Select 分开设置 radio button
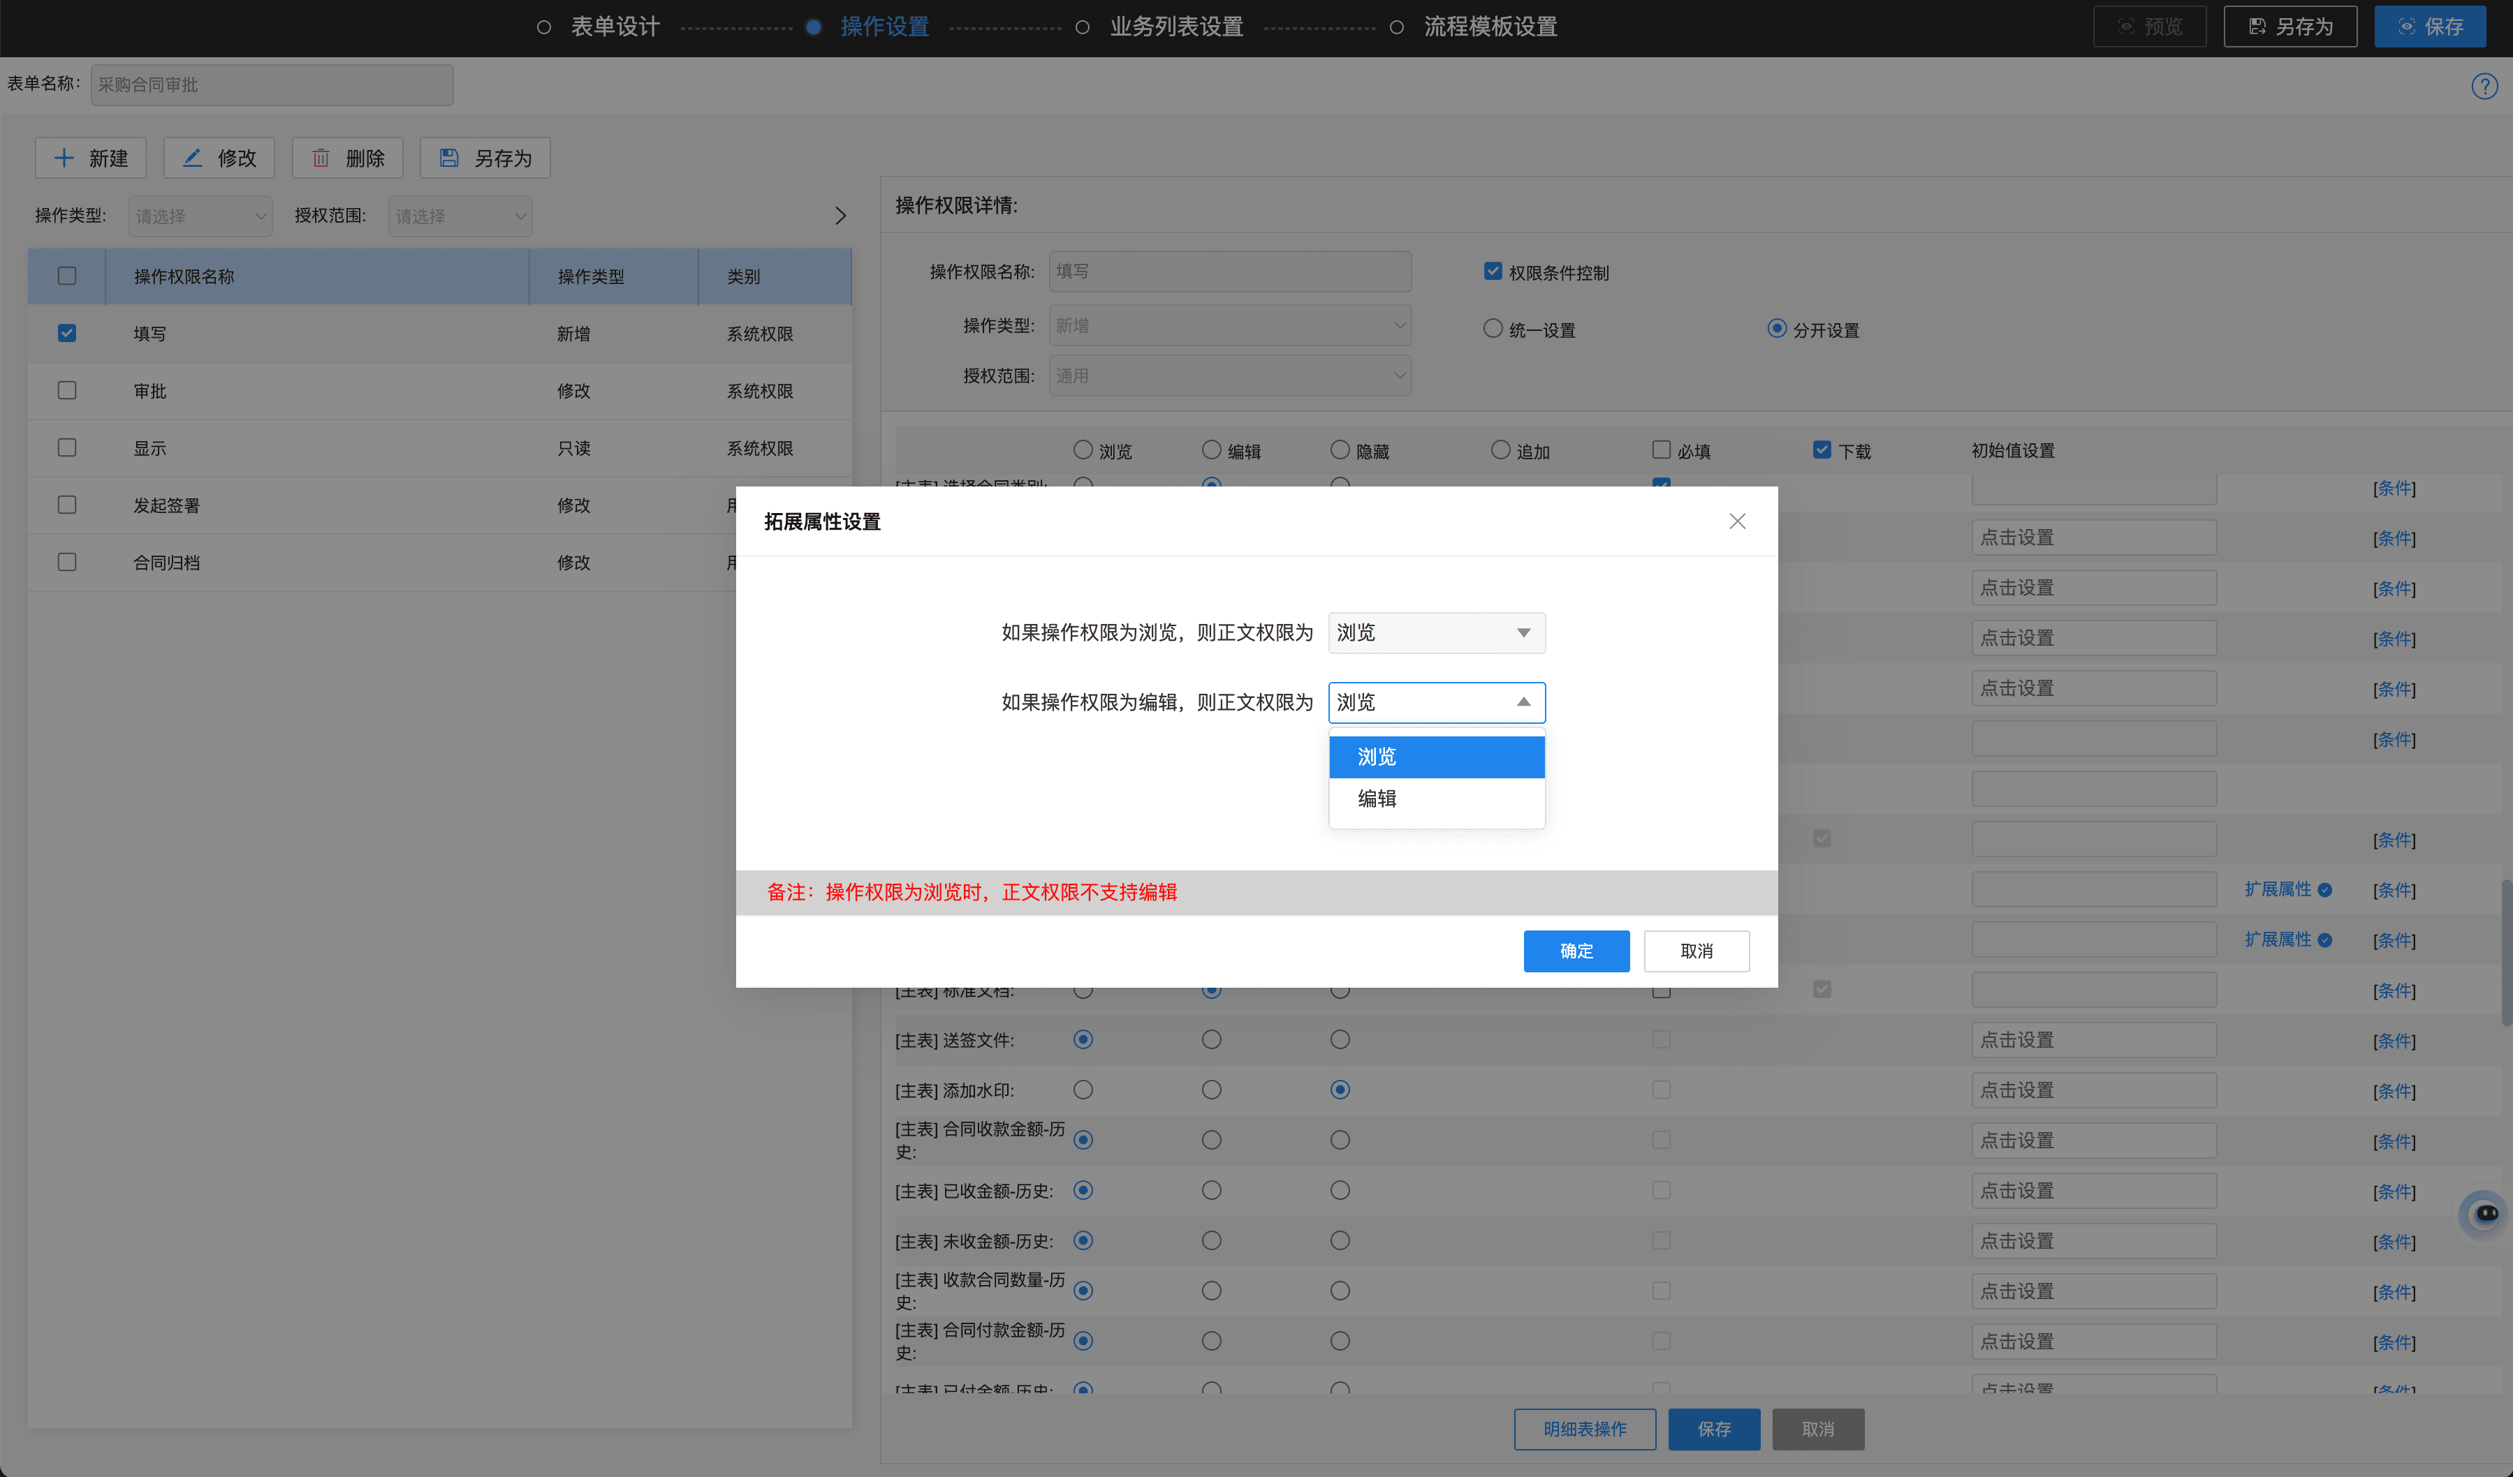Screen dimensions: 2513x1477 (x=1777, y=329)
